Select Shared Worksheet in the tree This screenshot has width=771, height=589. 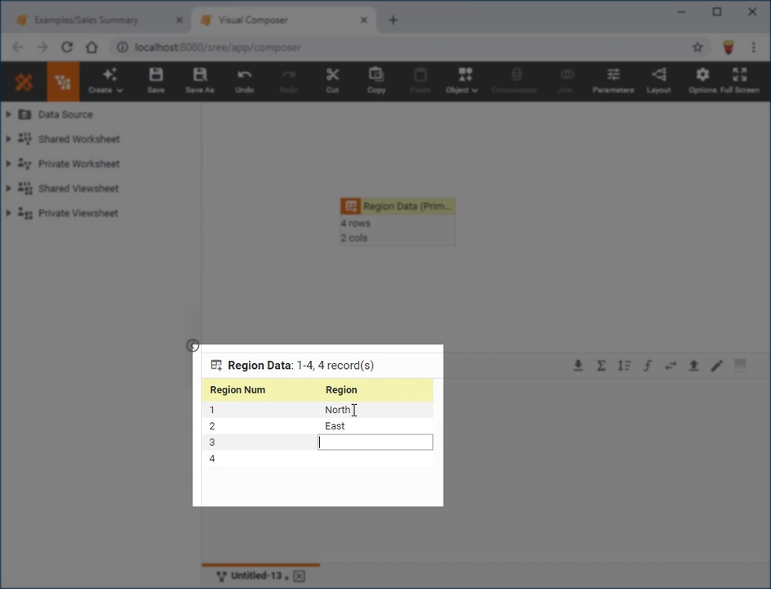pyautogui.click(x=79, y=139)
